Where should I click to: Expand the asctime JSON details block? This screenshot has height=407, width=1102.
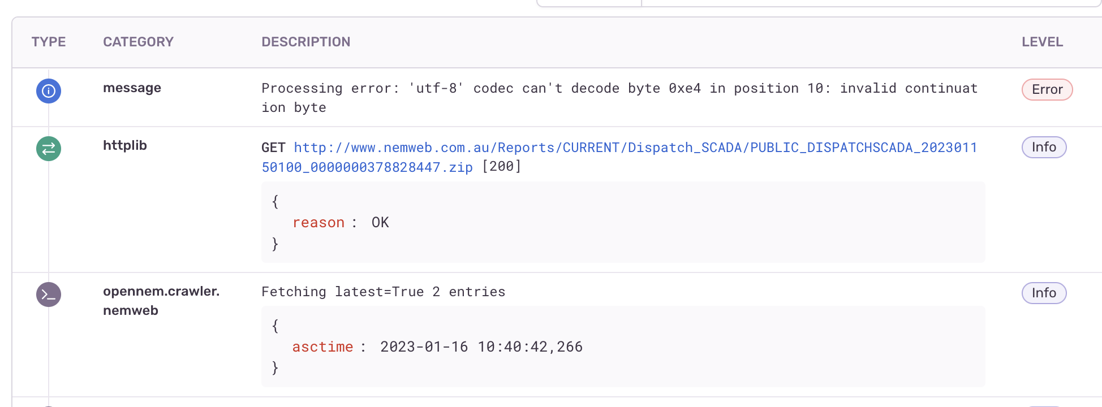pos(622,347)
